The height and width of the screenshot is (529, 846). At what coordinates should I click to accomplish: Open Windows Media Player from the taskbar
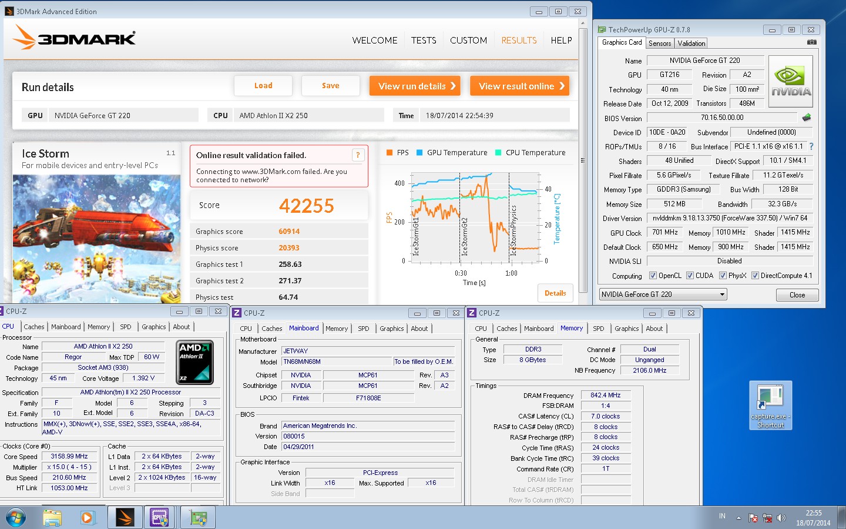point(87,518)
